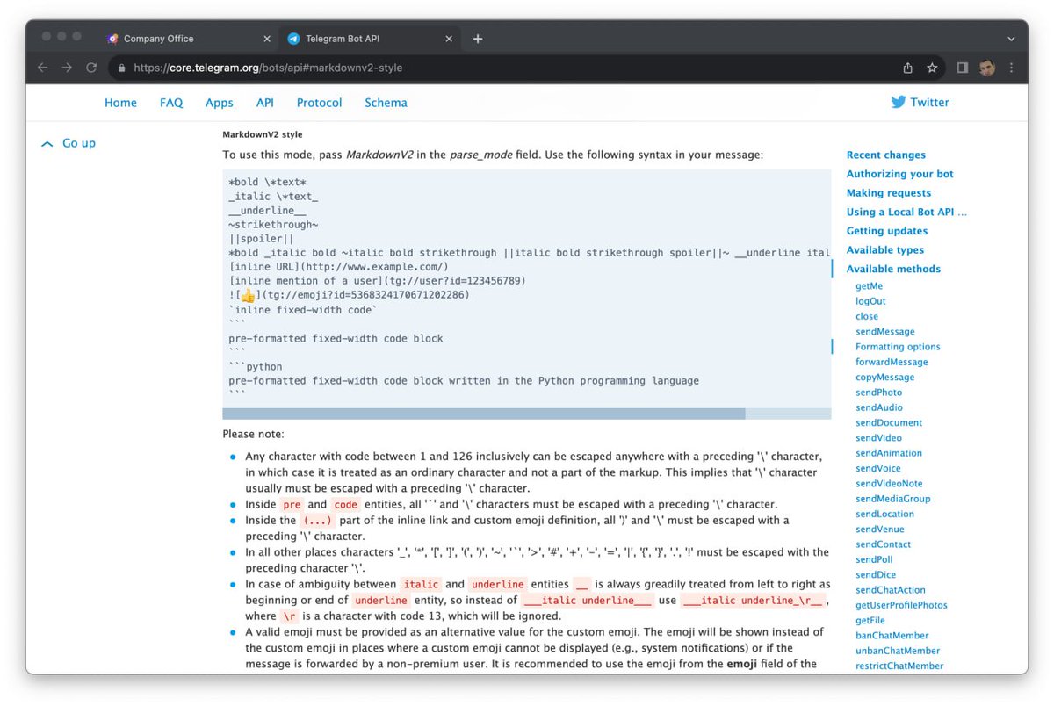
Task: Open getMe method link
Action: [x=870, y=286]
